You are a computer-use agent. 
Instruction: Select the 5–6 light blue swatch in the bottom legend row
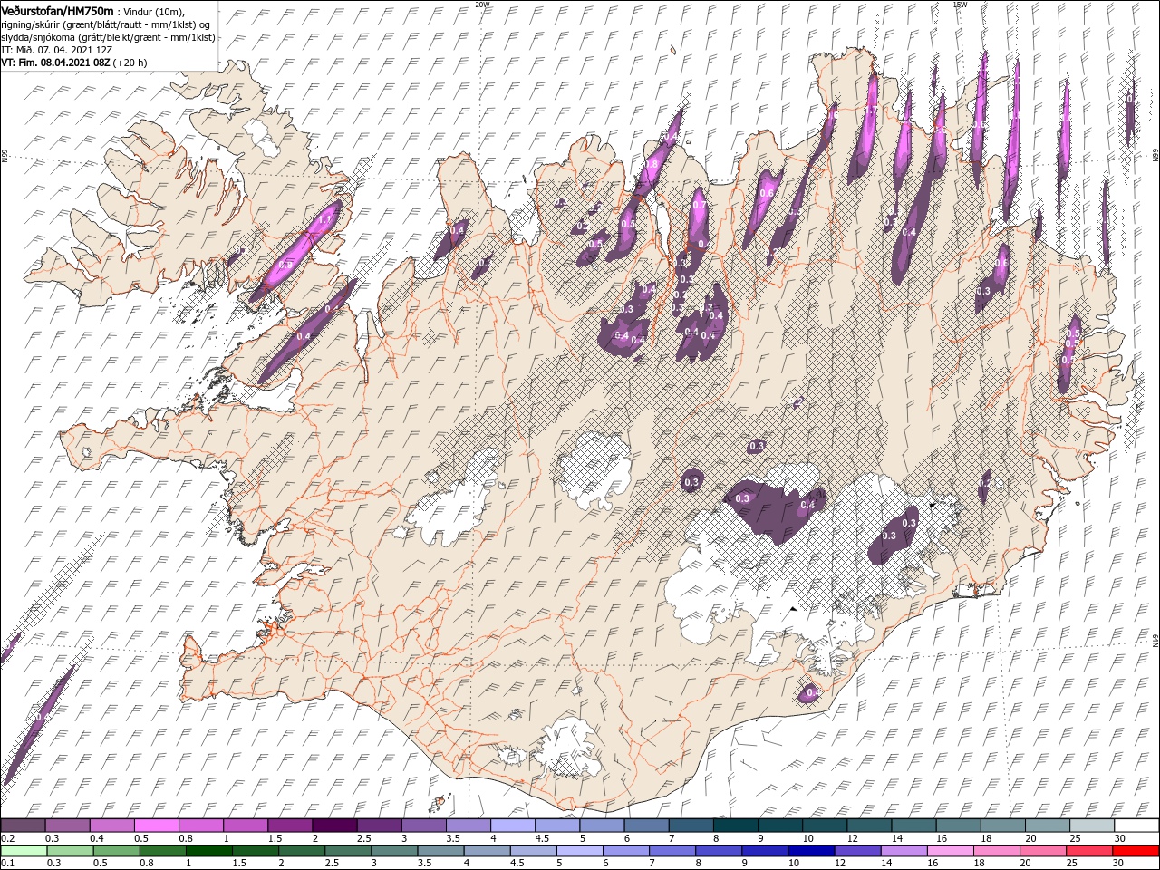579,851
